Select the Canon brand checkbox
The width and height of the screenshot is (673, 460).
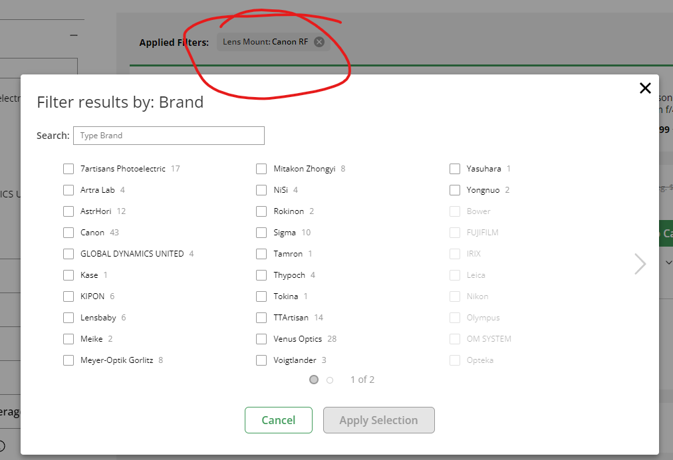tap(68, 233)
